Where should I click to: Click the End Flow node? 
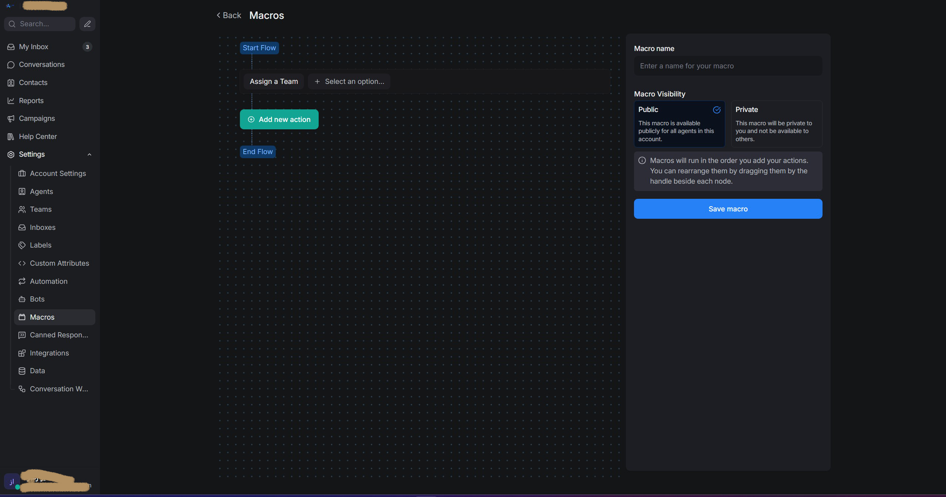click(x=258, y=152)
